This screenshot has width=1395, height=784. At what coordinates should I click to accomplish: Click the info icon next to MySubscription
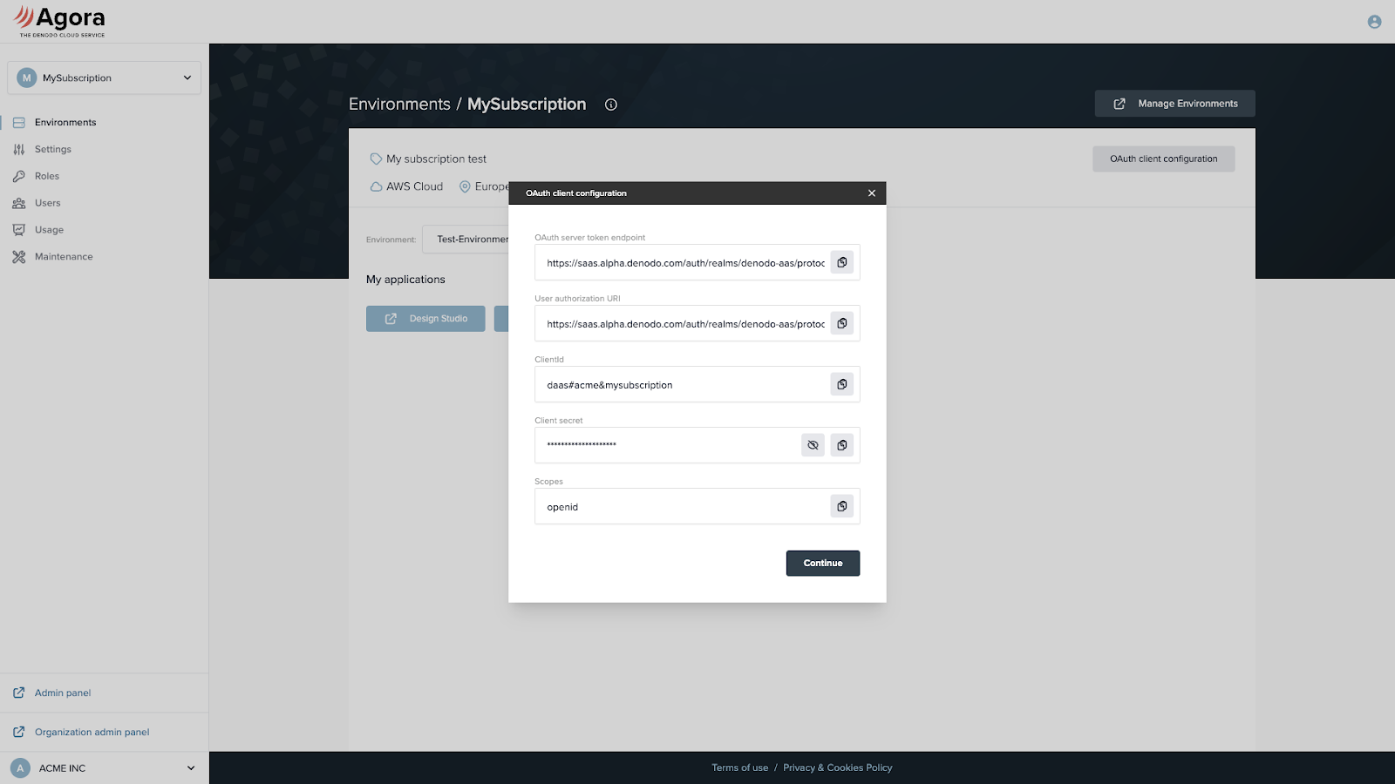point(611,105)
